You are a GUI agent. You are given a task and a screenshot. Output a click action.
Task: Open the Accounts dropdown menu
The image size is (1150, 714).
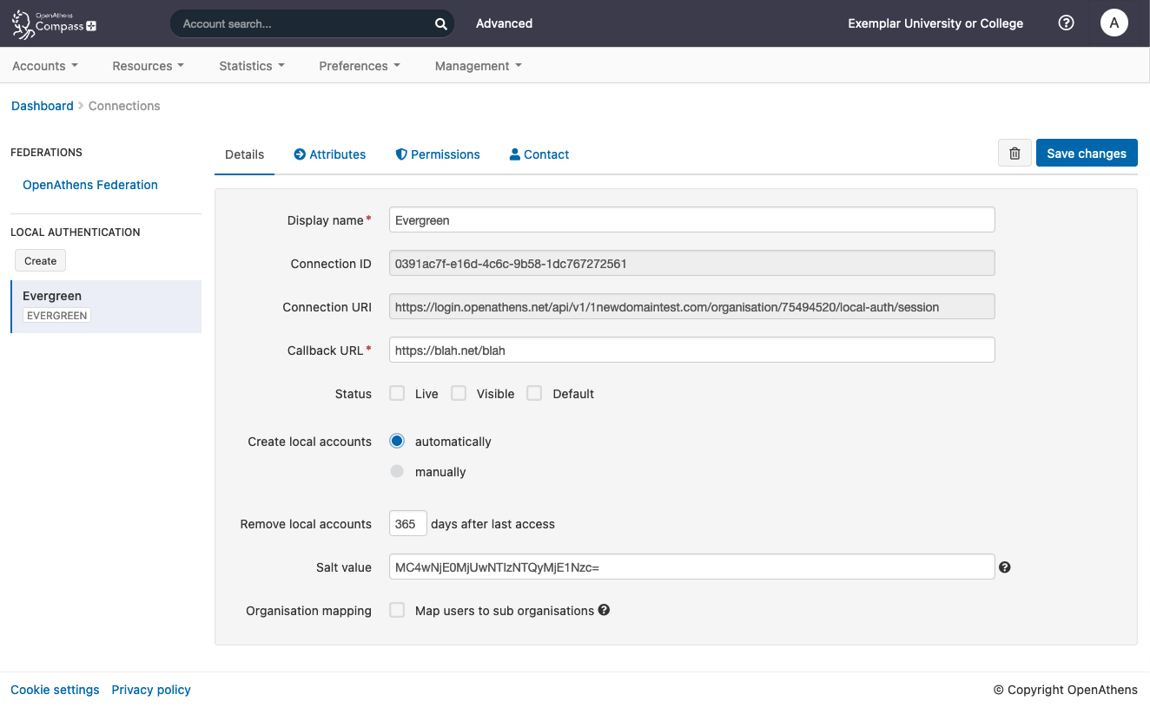click(44, 65)
